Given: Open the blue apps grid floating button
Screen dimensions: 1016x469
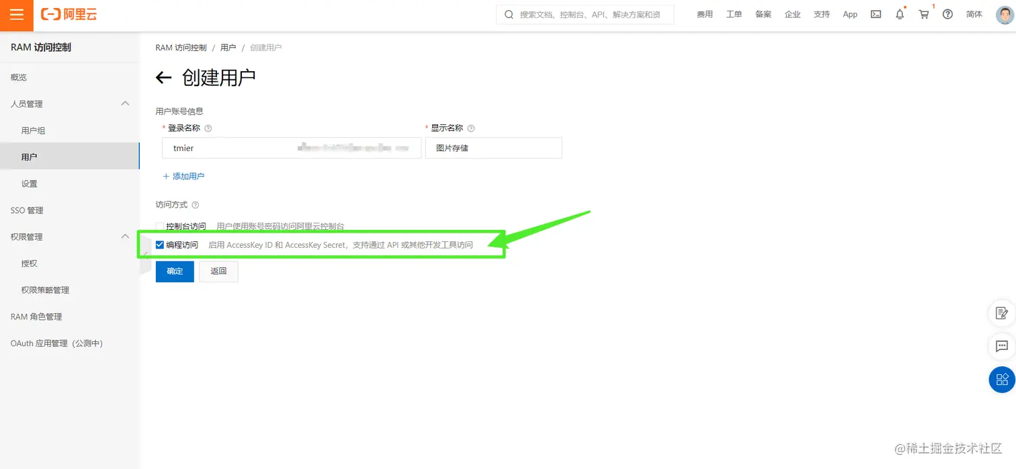Looking at the screenshot, I should tap(1002, 380).
